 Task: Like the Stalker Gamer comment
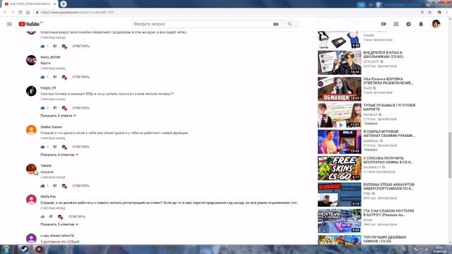pyautogui.click(x=42, y=147)
